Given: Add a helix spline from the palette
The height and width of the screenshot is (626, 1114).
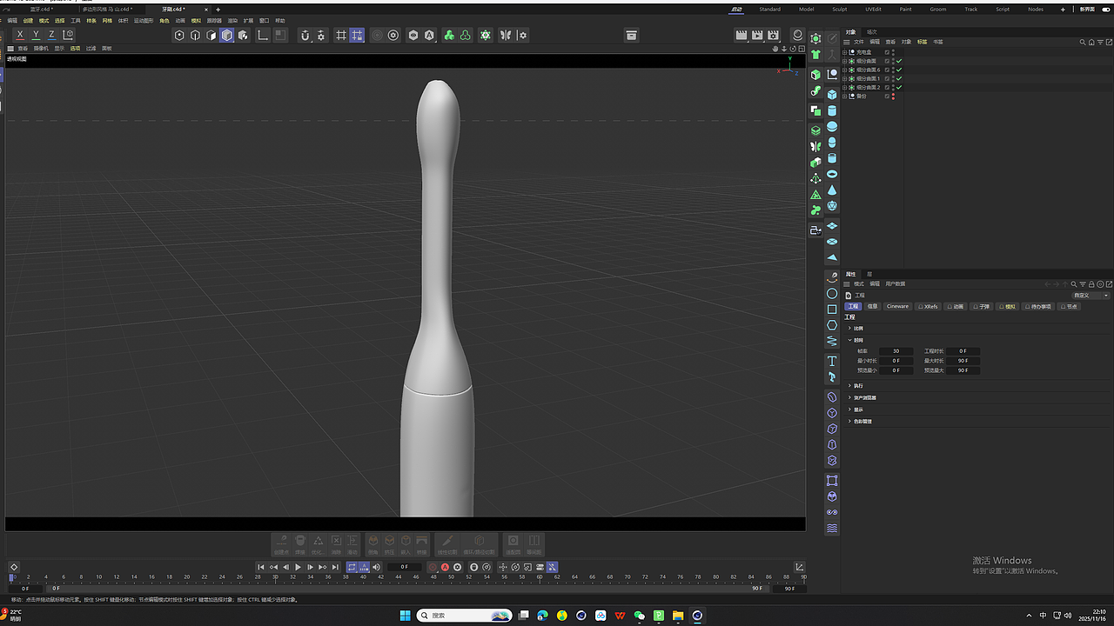Looking at the screenshot, I should (832, 341).
